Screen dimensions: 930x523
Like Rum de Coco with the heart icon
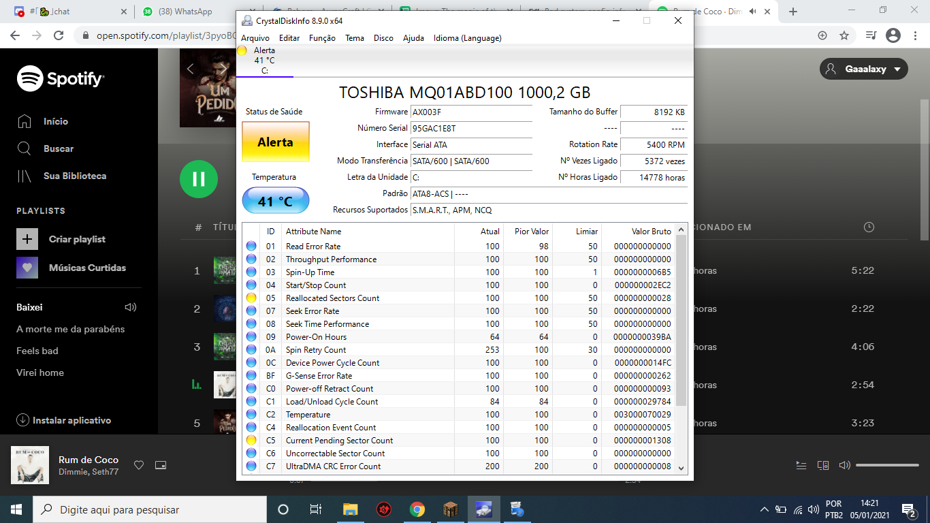(139, 465)
